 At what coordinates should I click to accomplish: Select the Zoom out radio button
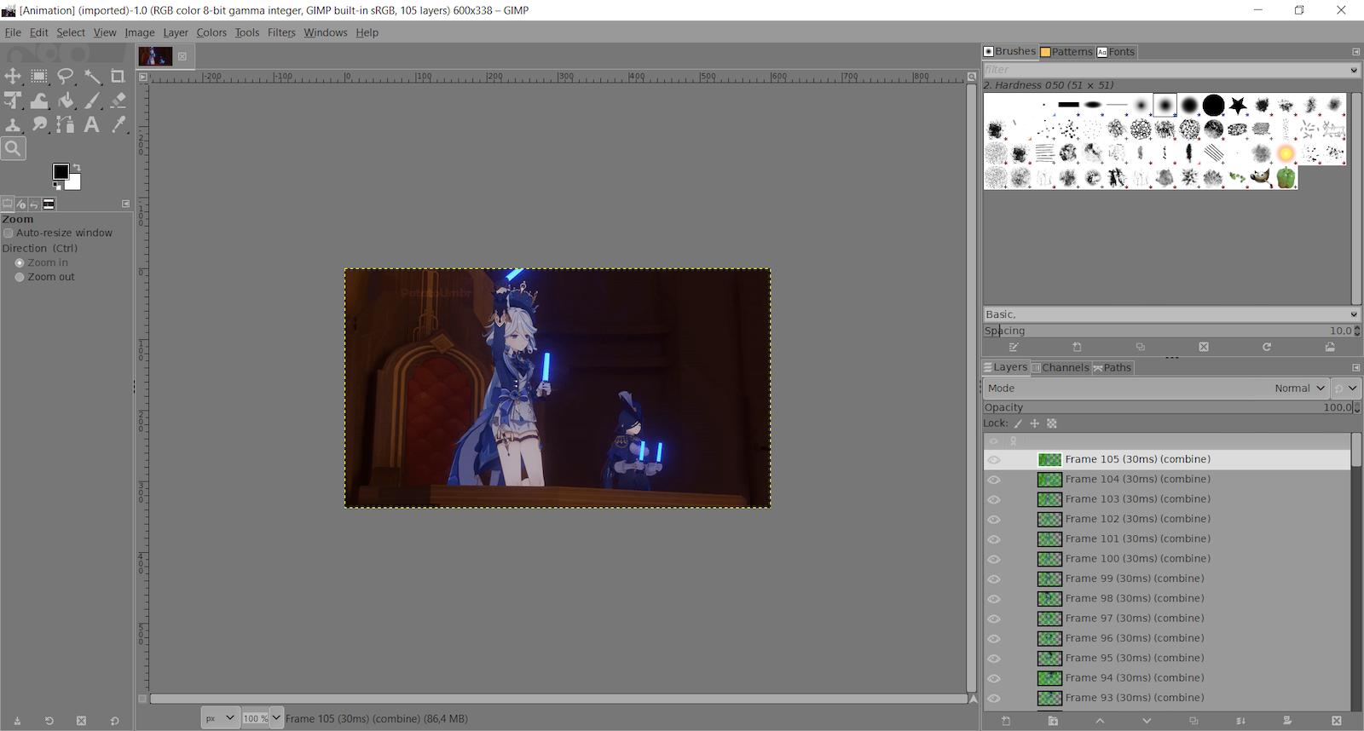[x=20, y=278]
